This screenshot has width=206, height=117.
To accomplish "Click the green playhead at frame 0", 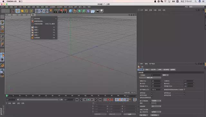I will pyautogui.click(x=7, y=96).
